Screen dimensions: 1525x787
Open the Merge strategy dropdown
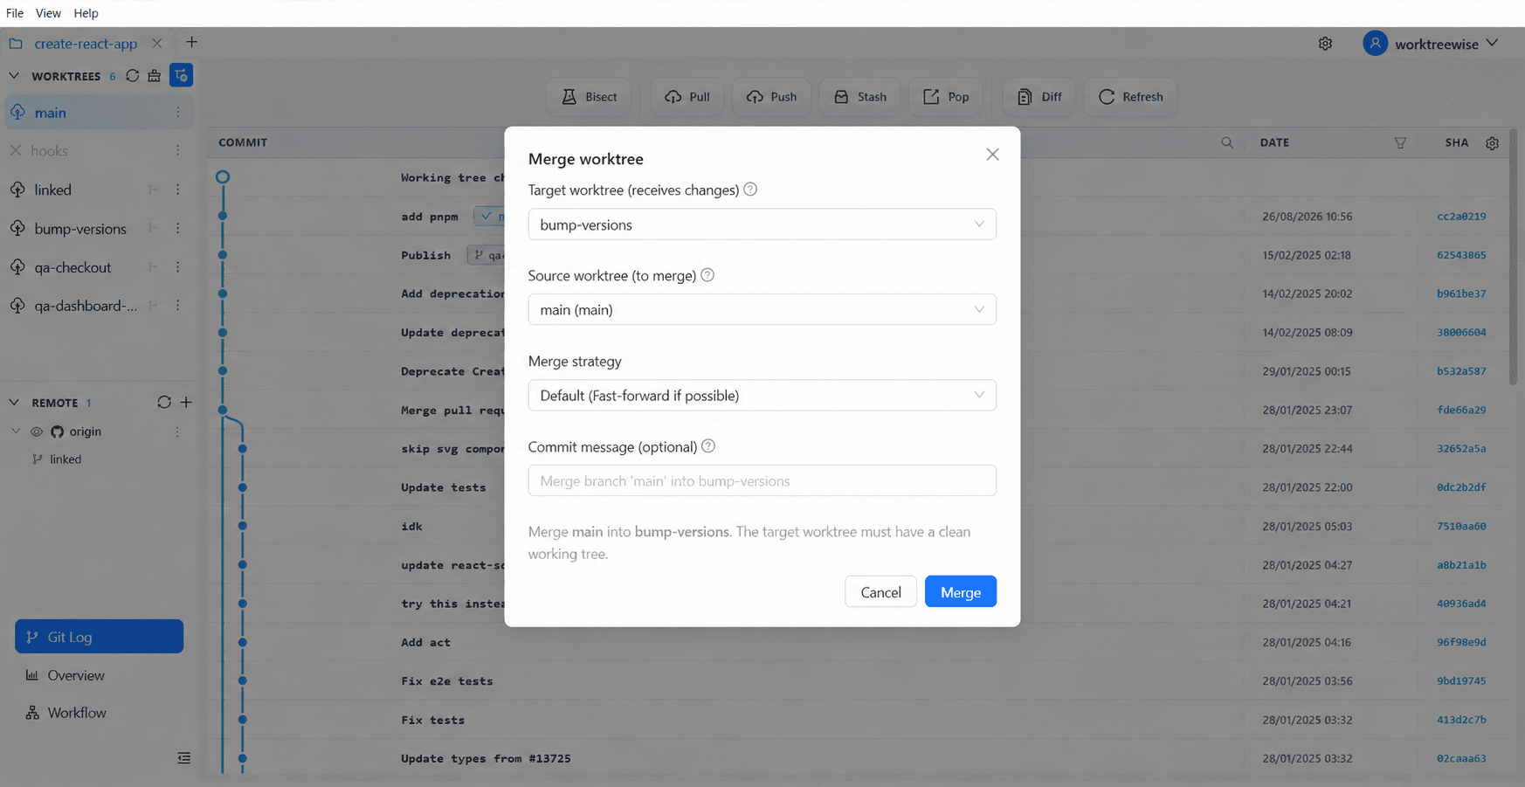pyautogui.click(x=762, y=396)
